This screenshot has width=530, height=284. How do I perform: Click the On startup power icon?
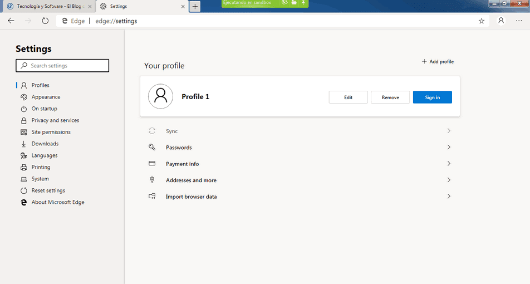coord(23,109)
